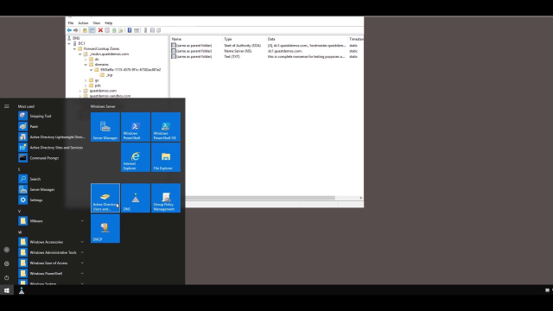This screenshot has height=311, width=553.
Task: Open the Help menu
Action: (109, 23)
